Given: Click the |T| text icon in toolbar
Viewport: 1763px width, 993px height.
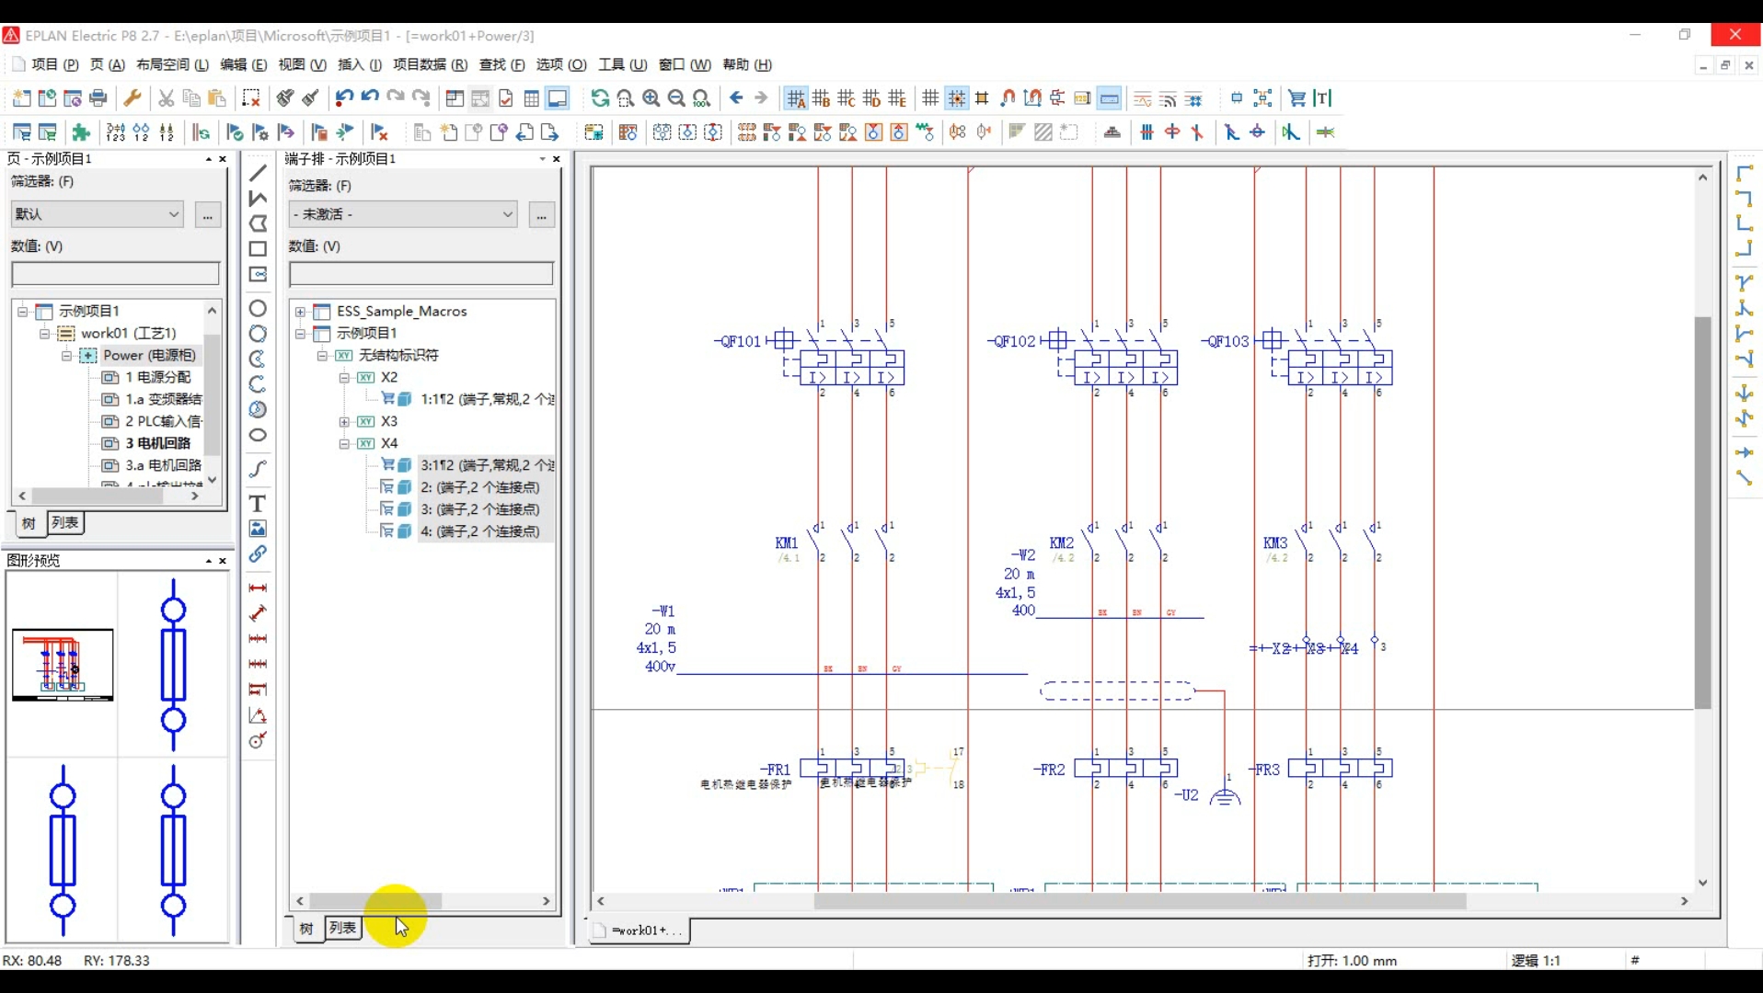Looking at the screenshot, I should (x=1322, y=98).
